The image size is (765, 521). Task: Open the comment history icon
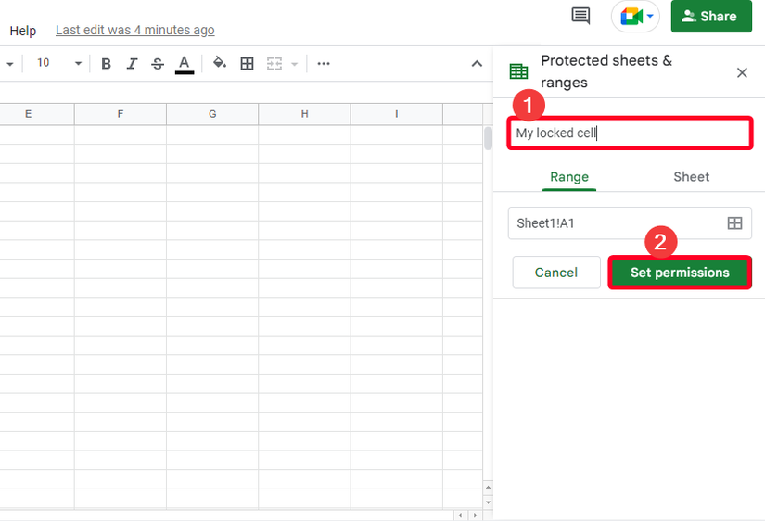pyautogui.click(x=580, y=16)
